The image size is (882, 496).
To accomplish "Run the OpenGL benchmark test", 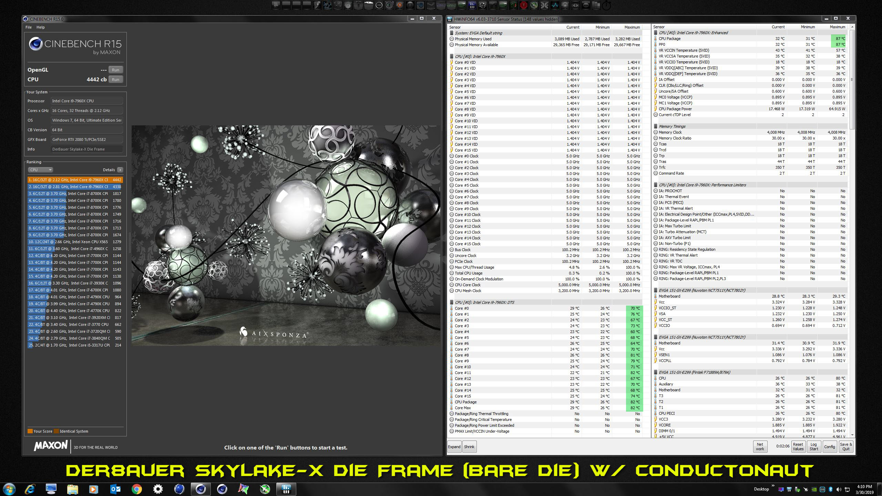I will click(115, 70).
